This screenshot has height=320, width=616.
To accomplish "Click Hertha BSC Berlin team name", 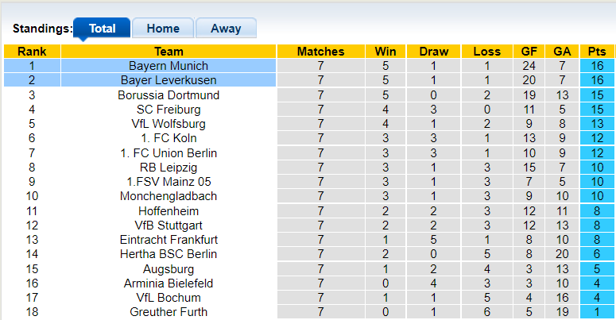I will coord(169,254).
